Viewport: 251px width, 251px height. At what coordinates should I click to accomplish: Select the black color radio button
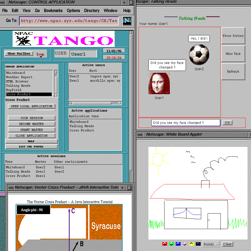[x=198, y=244]
